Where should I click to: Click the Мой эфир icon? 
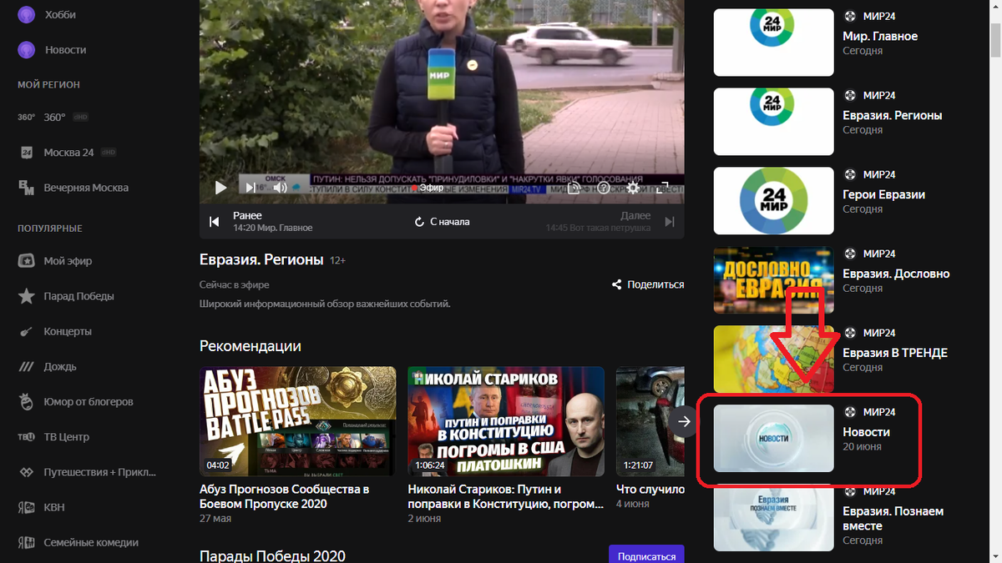coord(27,261)
